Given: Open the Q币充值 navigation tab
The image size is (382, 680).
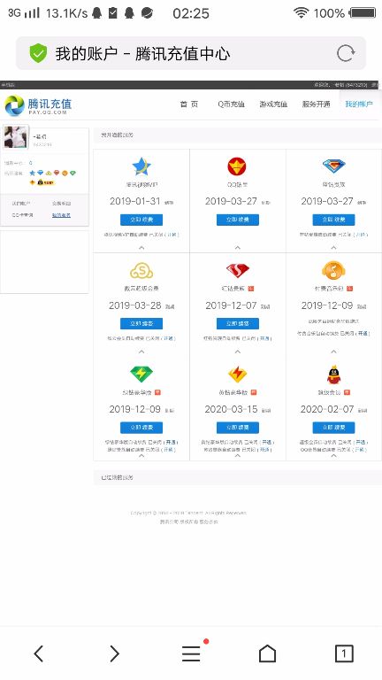Looking at the screenshot, I should pos(232,104).
